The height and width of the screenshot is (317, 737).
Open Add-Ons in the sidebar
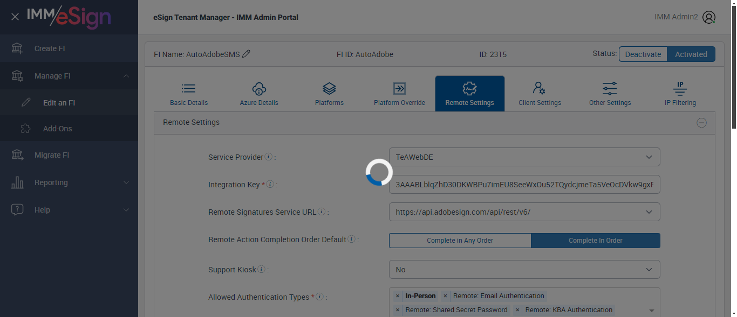tap(69, 129)
